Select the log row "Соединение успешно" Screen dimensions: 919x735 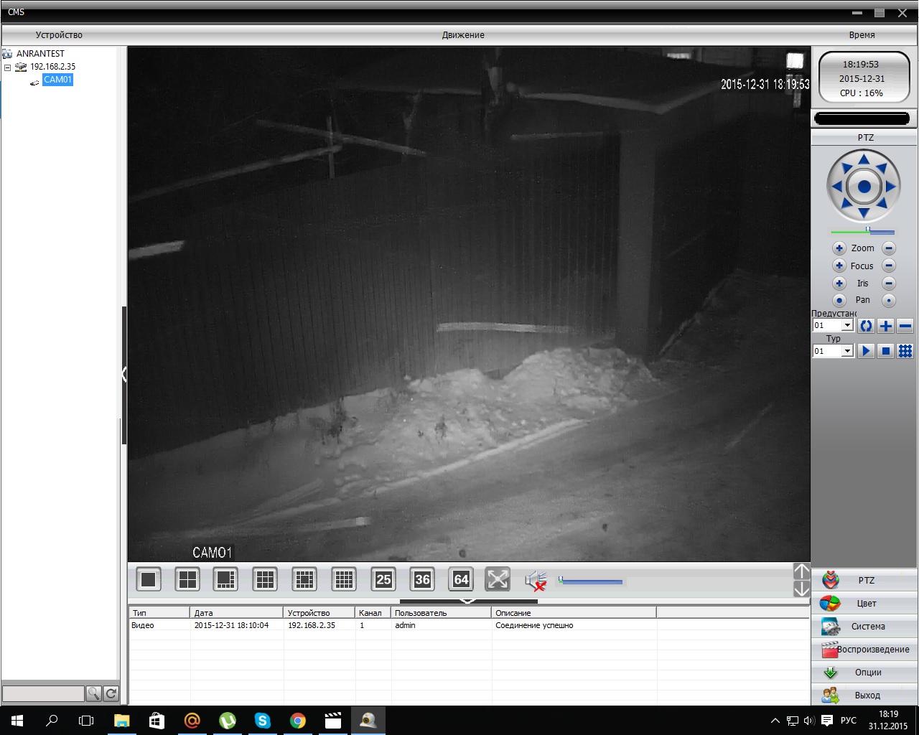tap(469, 626)
